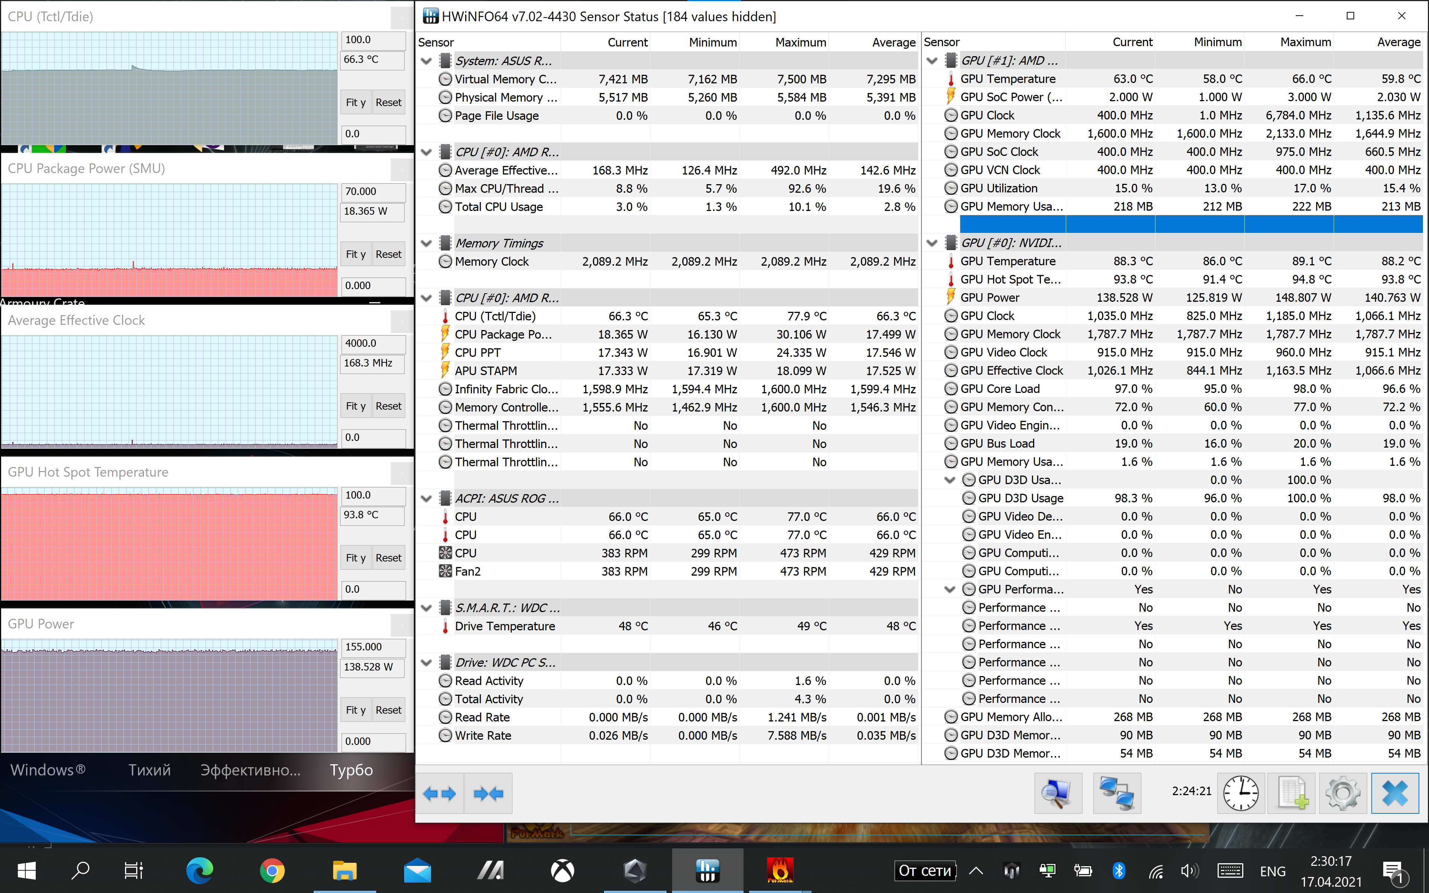1429x893 pixels.
Task: Click Reset on Average Effective Clock graph
Action: (x=389, y=406)
